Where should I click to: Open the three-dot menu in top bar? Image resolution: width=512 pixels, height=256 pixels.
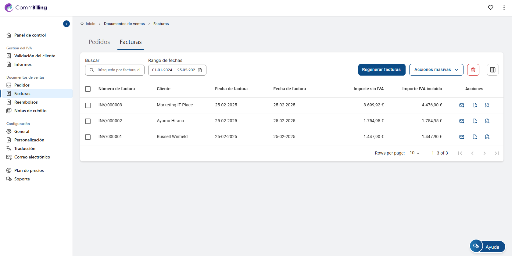tap(504, 8)
